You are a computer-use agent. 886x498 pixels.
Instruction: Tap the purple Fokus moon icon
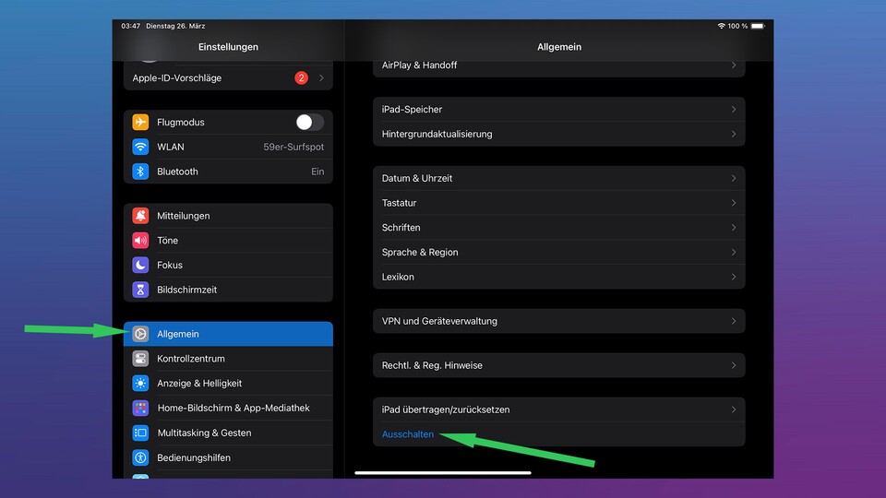[140, 266]
